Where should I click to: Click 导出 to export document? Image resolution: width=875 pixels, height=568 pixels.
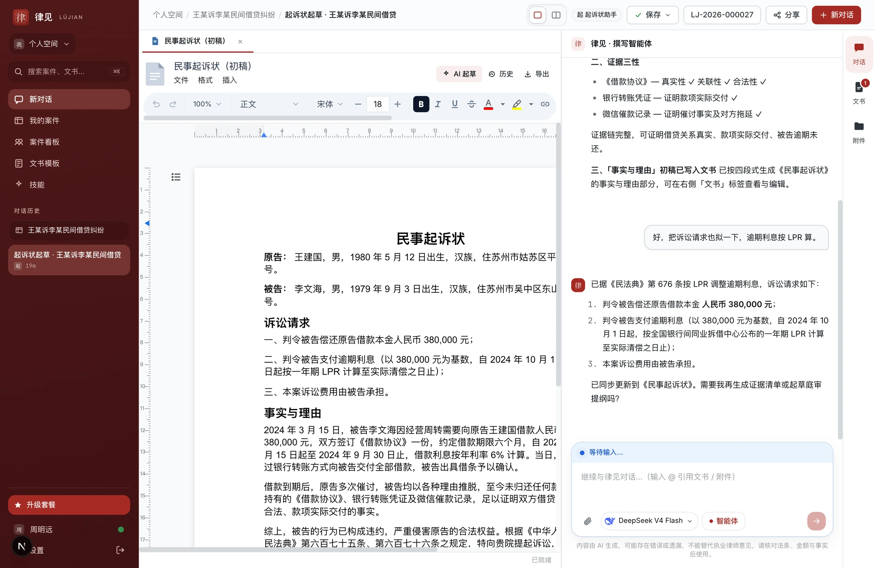click(537, 74)
